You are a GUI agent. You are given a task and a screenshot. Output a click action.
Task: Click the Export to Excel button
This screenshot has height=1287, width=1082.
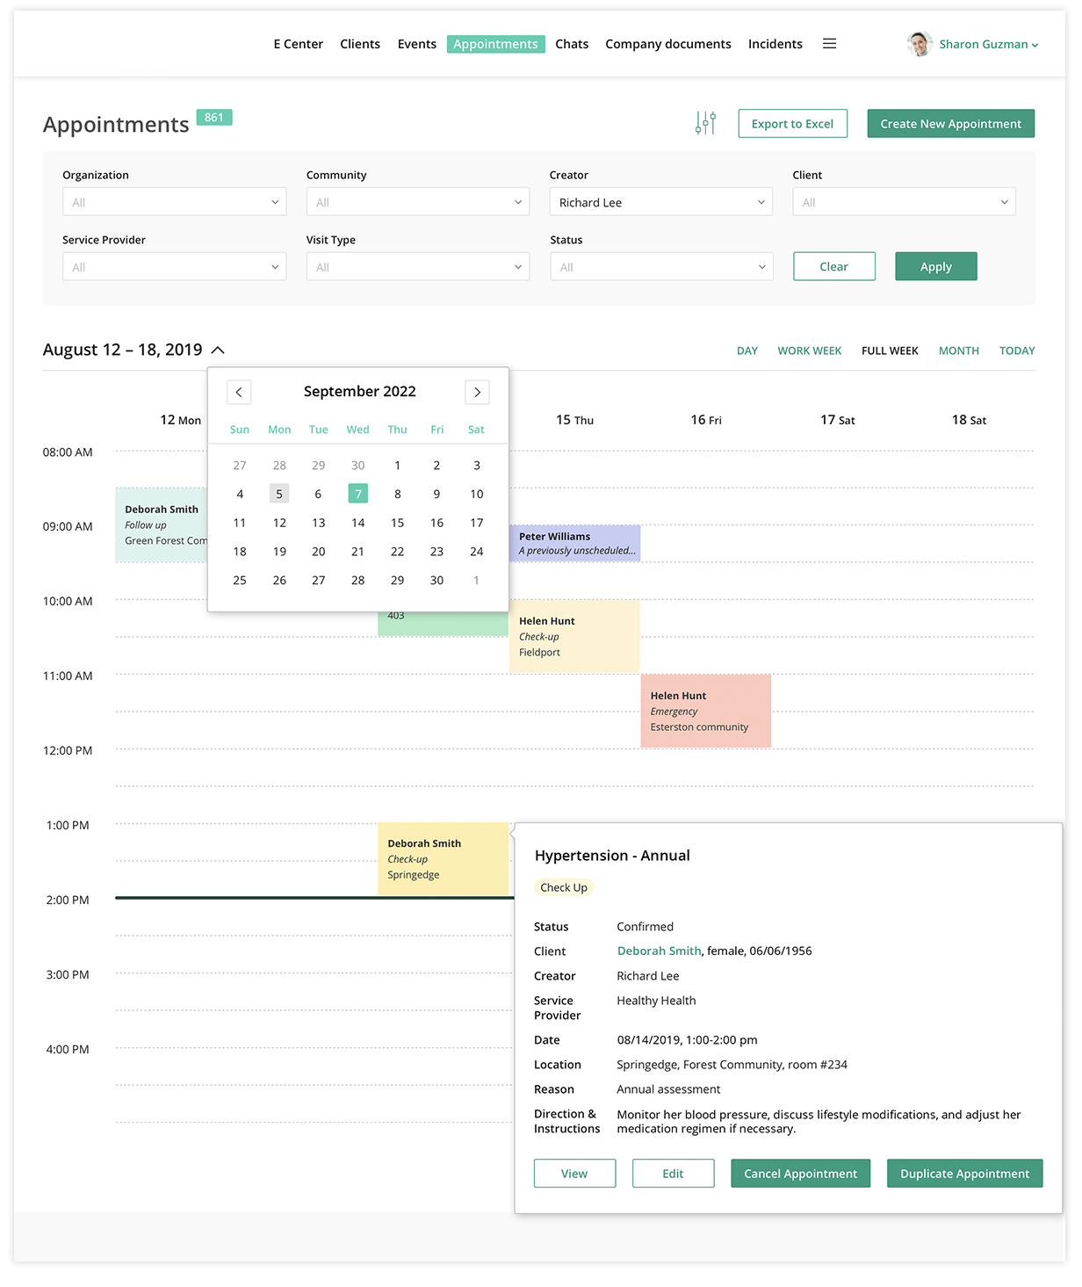tap(792, 124)
